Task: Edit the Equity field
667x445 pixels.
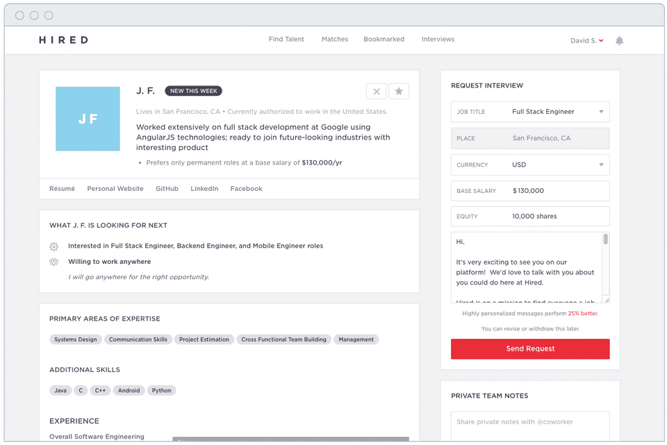Action: click(x=530, y=217)
